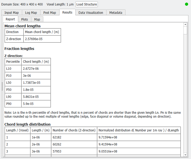191x159 pixels.
Task: Click the Fraction lengths heading
Action: tap(19, 49)
